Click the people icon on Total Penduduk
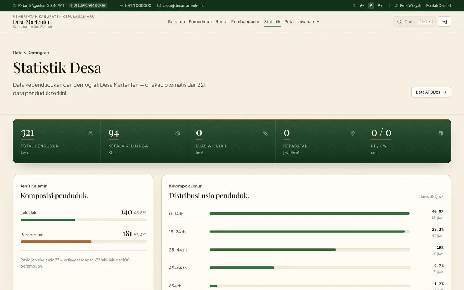Viewport: 464px width, 290px height. point(90,133)
